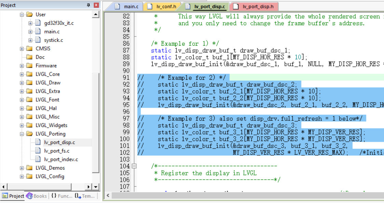Switch to the lv_conf.h editor tab

(x=163, y=6)
